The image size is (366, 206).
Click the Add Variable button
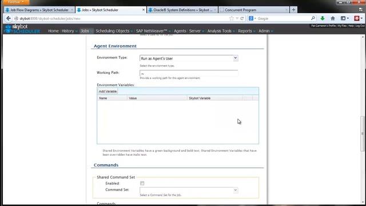[x=108, y=92]
